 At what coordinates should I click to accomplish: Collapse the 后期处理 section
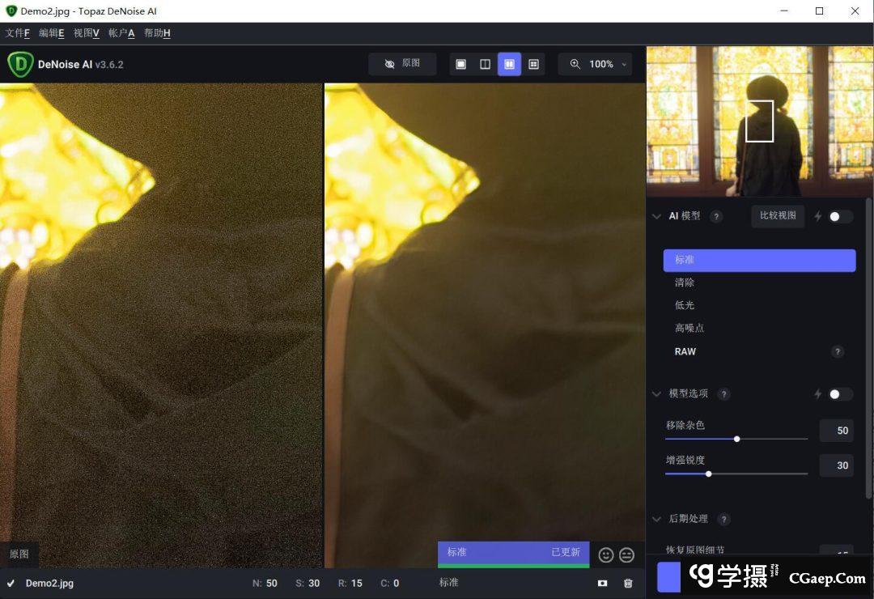657,519
